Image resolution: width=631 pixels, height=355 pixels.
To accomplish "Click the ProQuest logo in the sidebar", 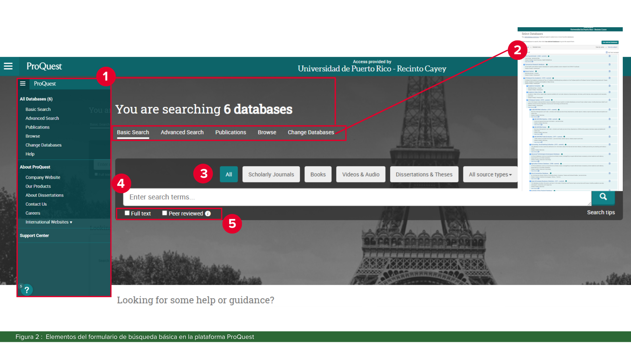I will [45, 83].
